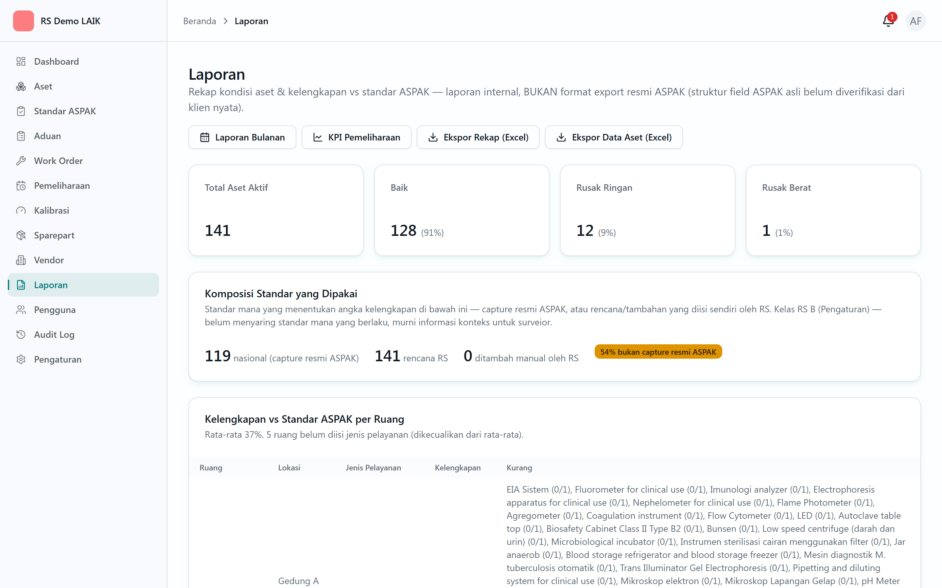Open the Dashboard menu item
The height and width of the screenshot is (588, 942).
click(x=83, y=61)
